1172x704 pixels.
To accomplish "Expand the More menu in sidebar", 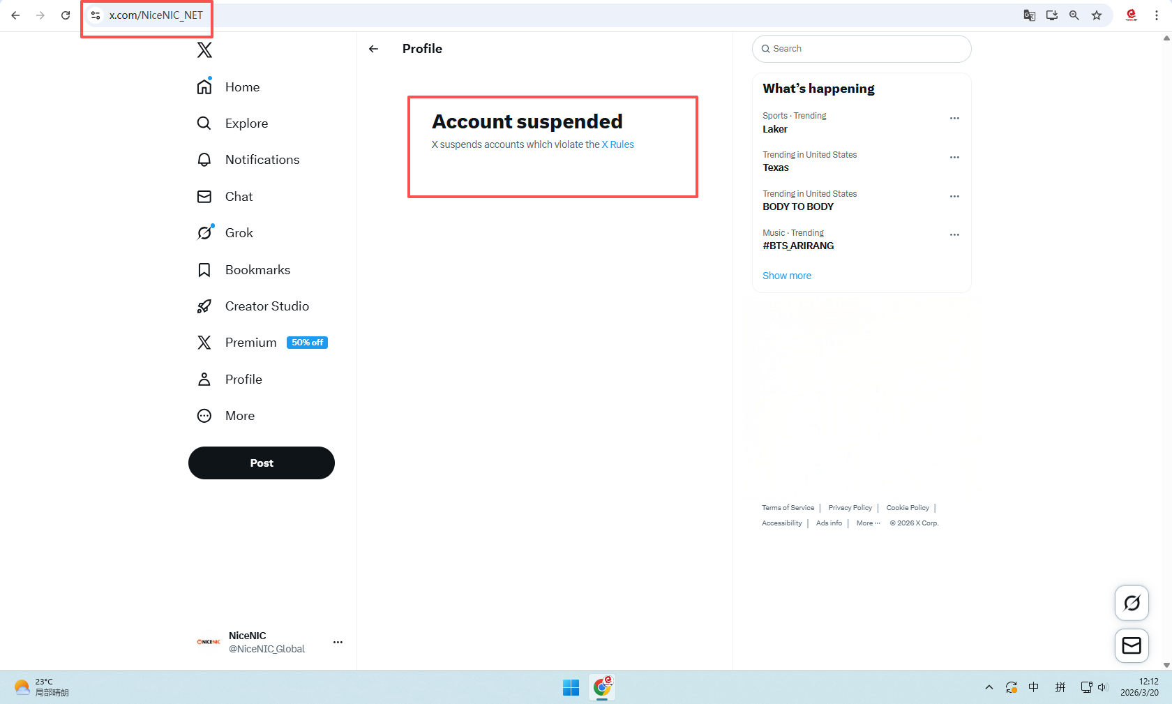I will [x=226, y=416].
